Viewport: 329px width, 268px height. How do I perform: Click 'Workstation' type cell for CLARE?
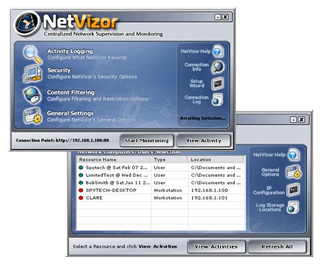click(x=168, y=198)
